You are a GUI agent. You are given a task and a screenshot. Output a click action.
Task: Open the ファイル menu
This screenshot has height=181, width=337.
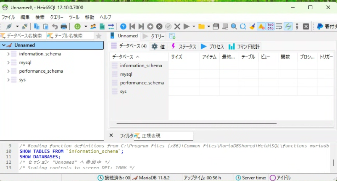point(8,17)
